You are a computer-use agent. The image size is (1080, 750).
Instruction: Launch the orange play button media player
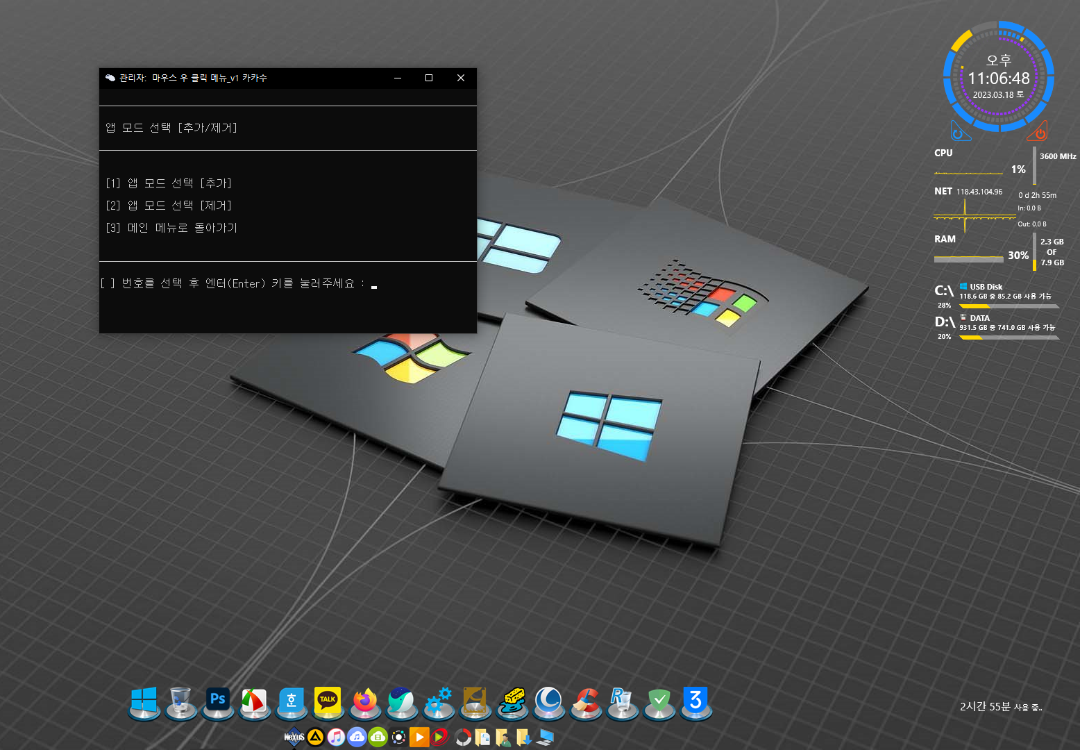click(x=419, y=737)
